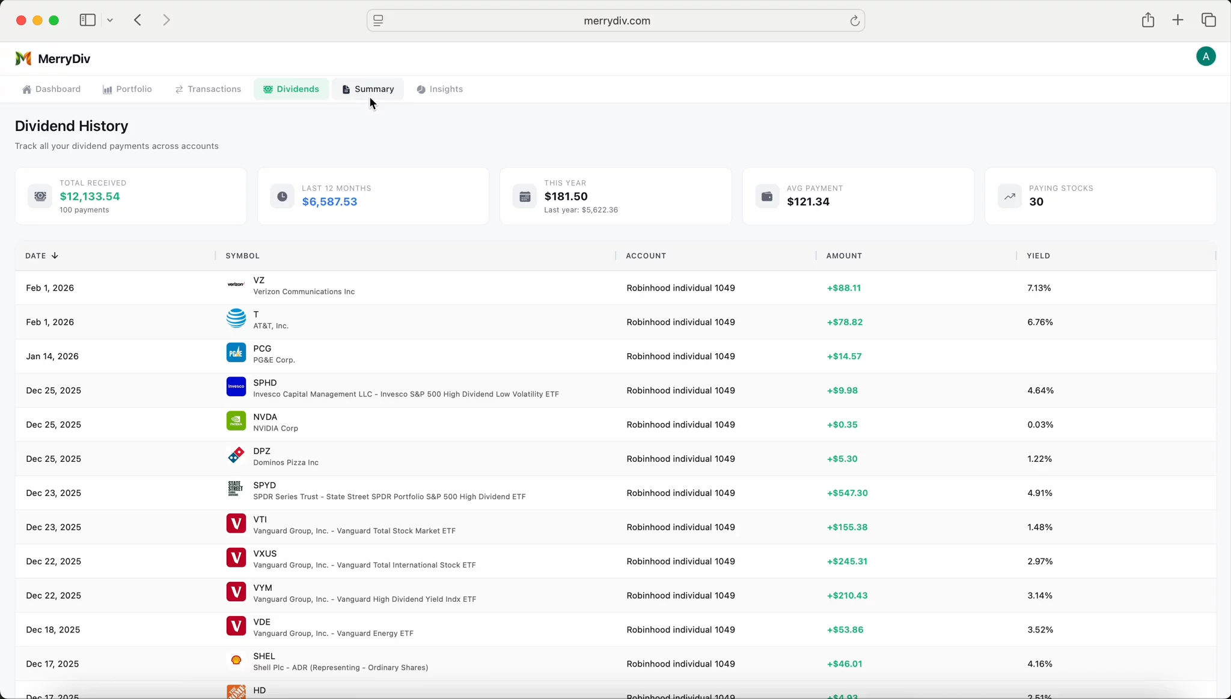Viewport: 1231px width, 699px height.
Task: Click the Dominos Pizza logo icon
Action: click(236, 456)
